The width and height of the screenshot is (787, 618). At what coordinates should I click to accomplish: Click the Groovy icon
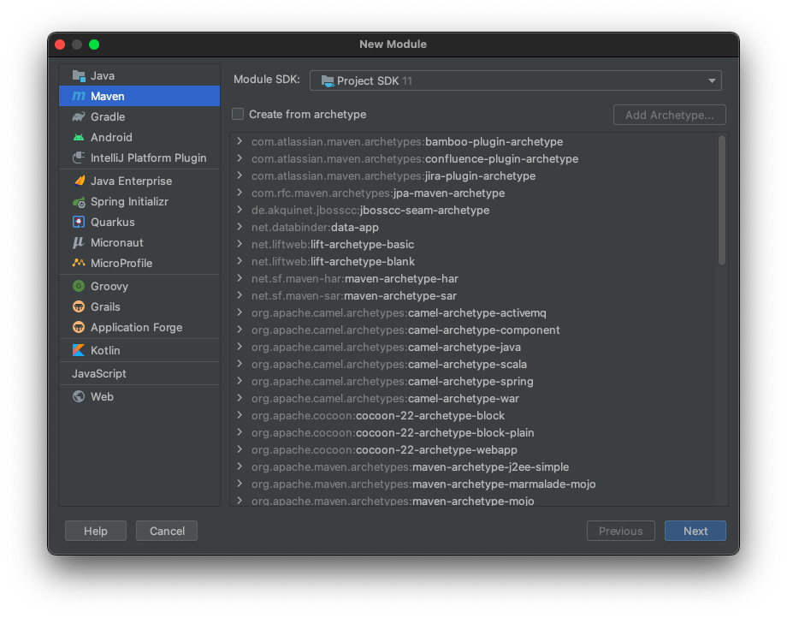79,286
